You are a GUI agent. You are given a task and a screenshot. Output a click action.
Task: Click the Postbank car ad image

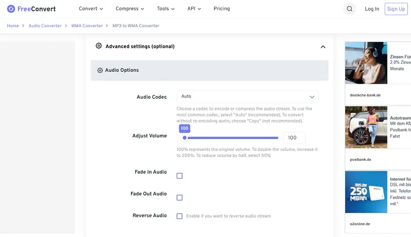366,127
